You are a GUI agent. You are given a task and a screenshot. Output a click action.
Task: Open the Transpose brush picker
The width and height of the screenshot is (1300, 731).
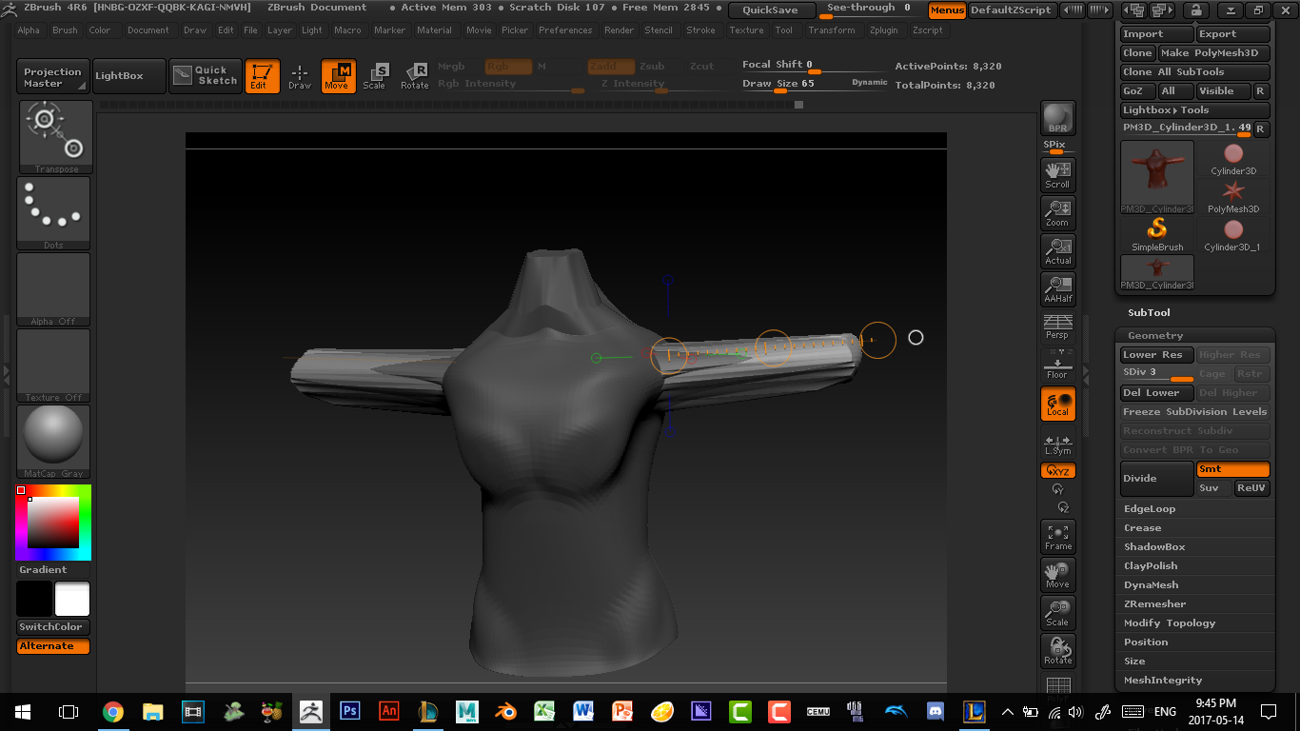(x=54, y=137)
